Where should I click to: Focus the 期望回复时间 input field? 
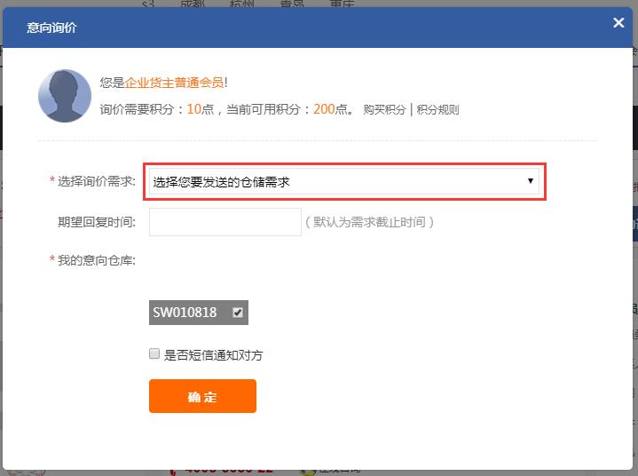(x=225, y=222)
